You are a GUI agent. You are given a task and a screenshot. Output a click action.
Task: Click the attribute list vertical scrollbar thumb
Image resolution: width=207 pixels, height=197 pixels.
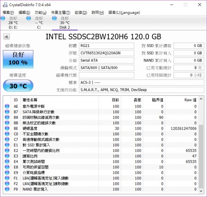[x=201, y=157]
